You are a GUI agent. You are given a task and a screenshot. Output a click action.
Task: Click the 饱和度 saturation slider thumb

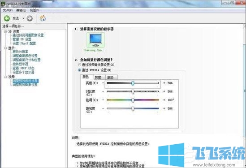pyautogui.click(x=133, y=108)
